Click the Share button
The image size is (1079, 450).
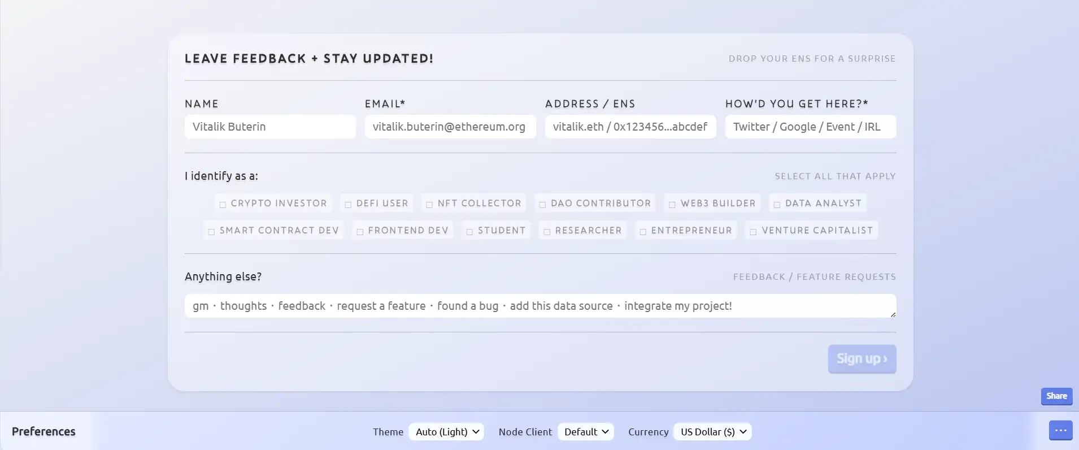tap(1056, 396)
